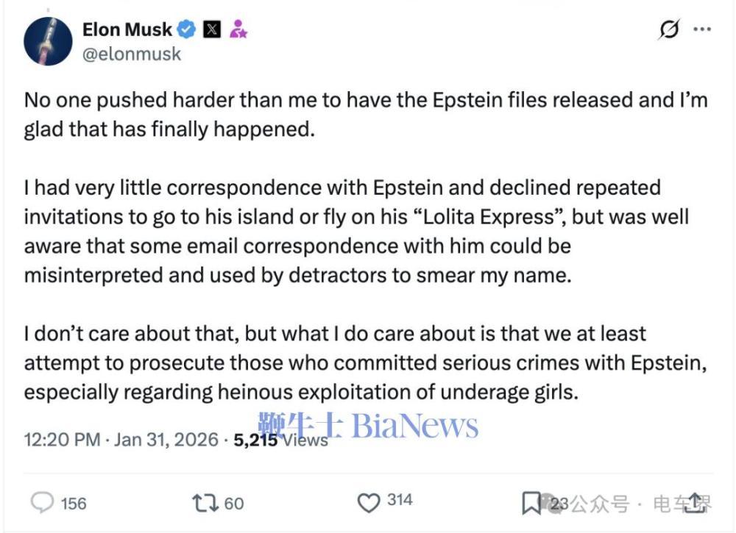Open the three-dot More options menu
The height and width of the screenshot is (533, 736).
tap(703, 30)
